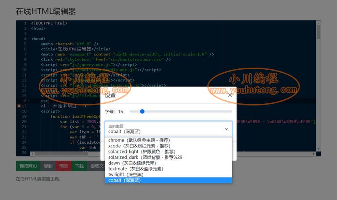Click the 复制 copy button
The image size is (337, 200).
click(48, 166)
